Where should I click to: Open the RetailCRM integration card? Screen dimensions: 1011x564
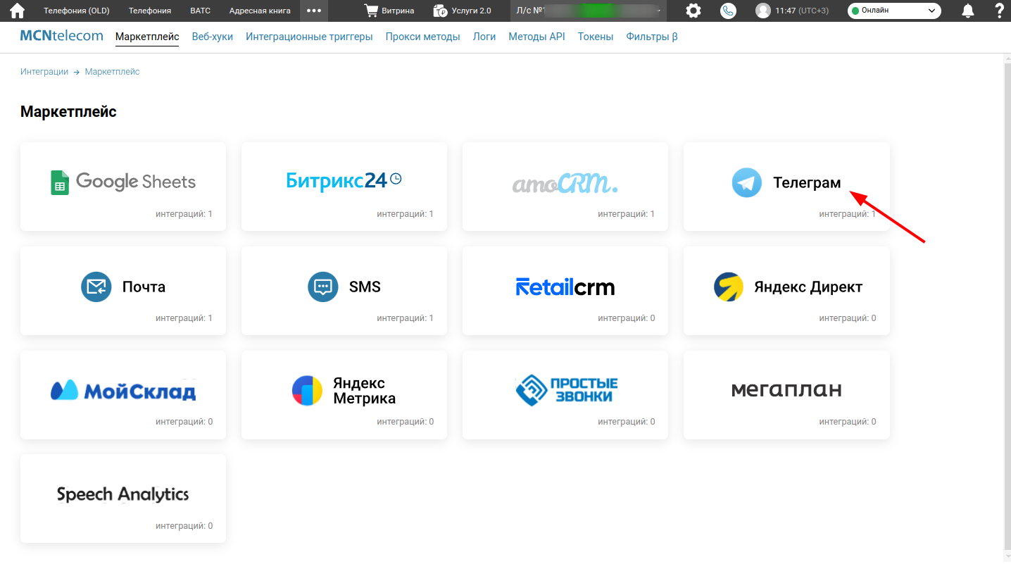coord(565,290)
